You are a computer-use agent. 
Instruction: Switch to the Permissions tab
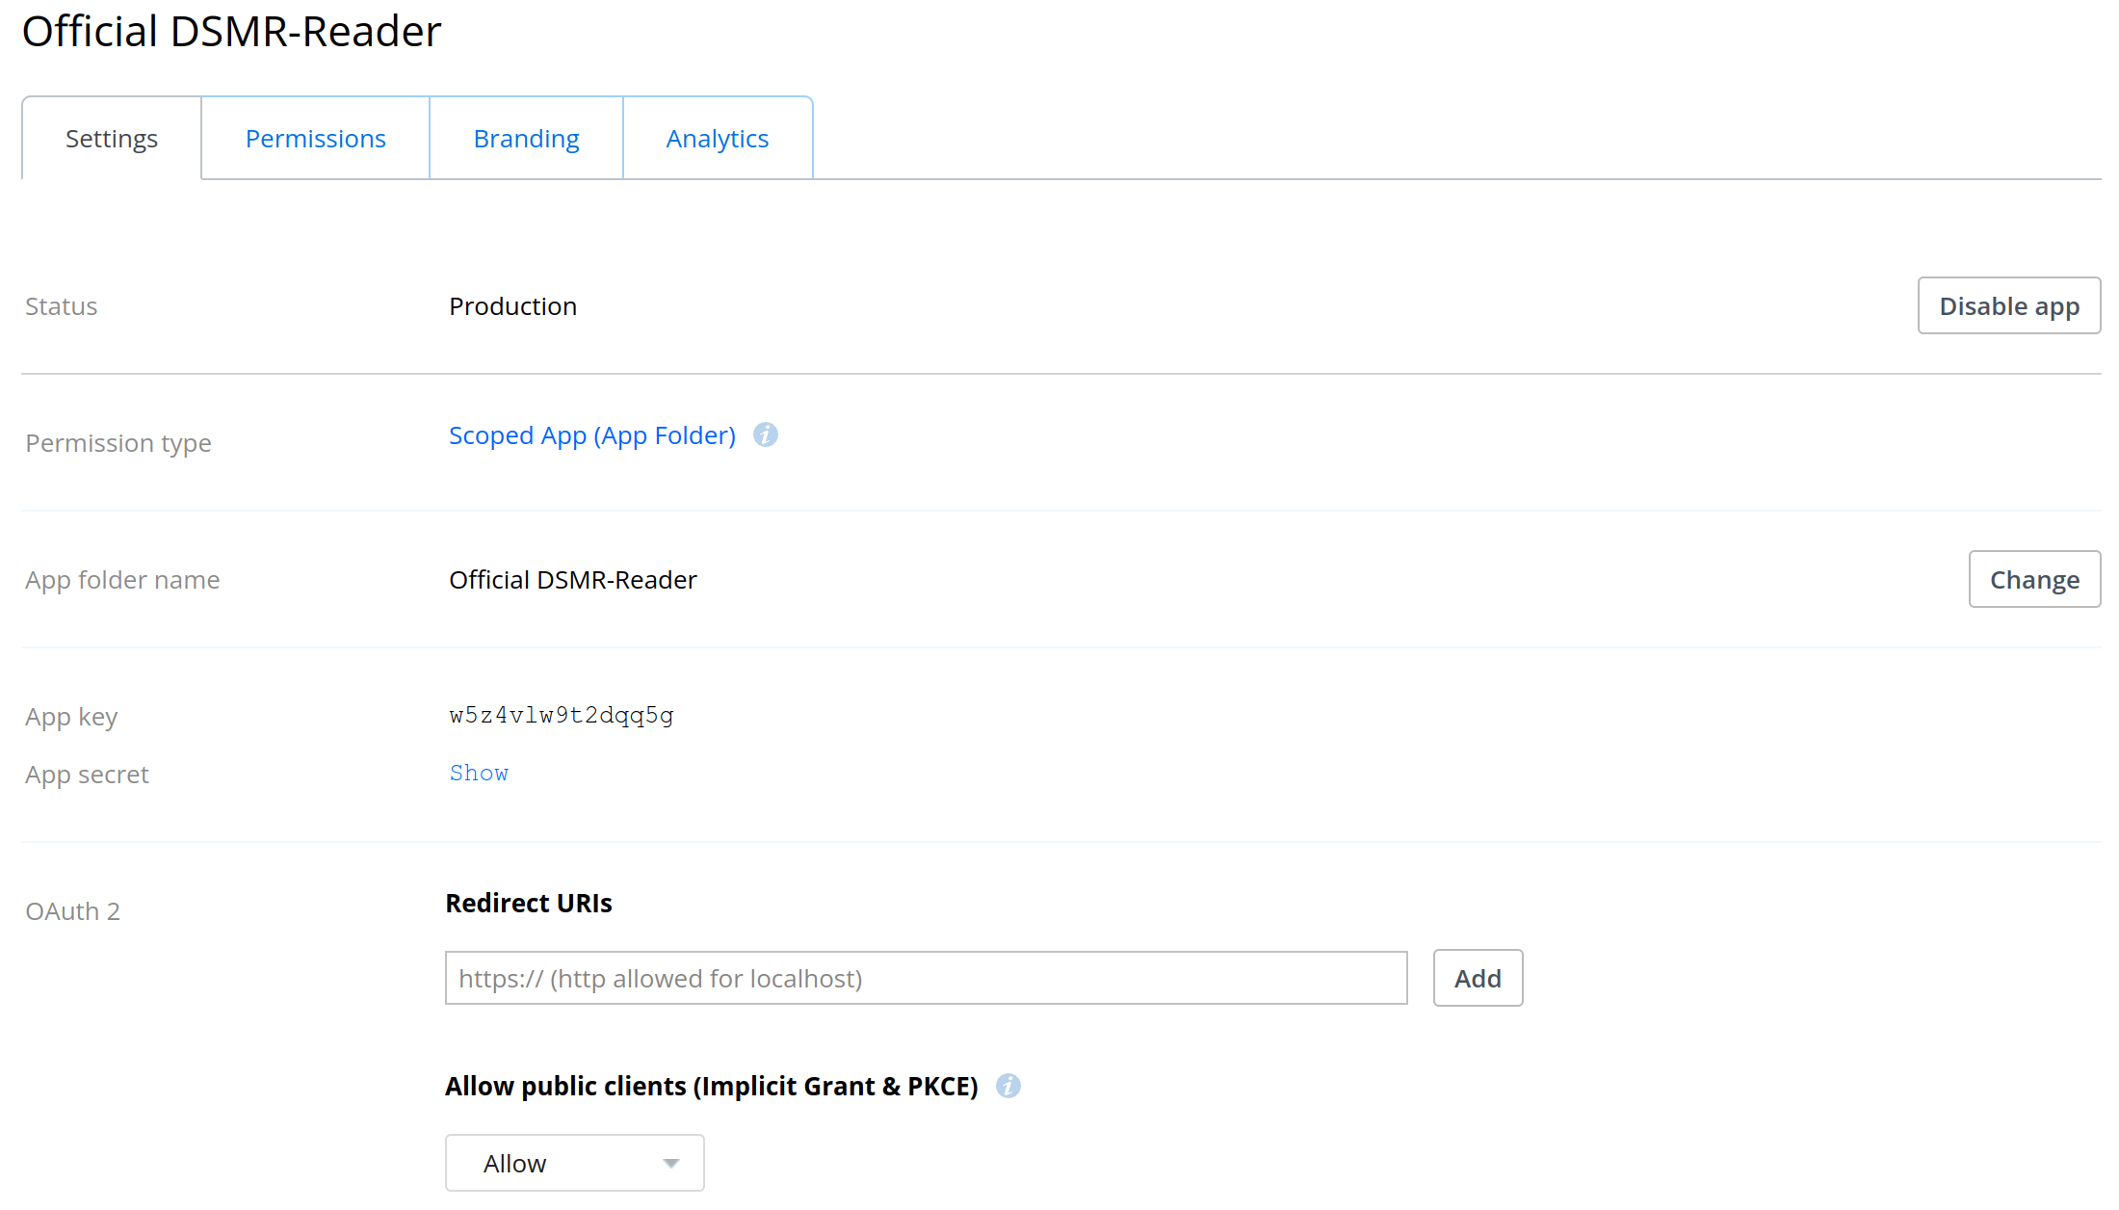(315, 138)
